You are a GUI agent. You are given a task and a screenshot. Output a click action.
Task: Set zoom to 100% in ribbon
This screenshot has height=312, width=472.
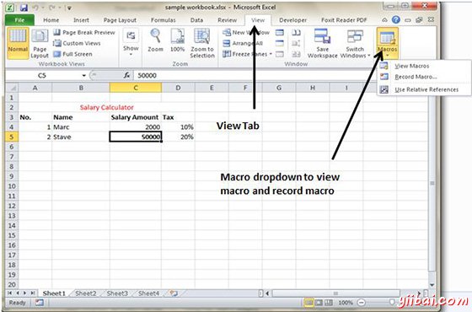coord(177,40)
